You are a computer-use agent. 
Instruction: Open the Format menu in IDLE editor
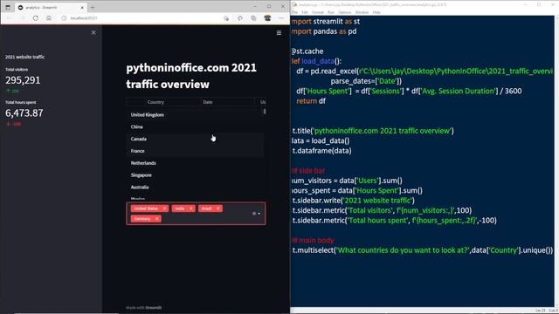318,12
